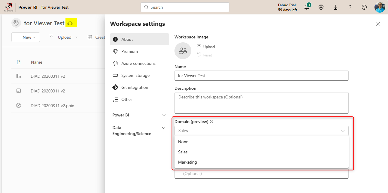The image size is (388, 193).
Task: Close the Workspace settings panel
Action: click(x=378, y=24)
